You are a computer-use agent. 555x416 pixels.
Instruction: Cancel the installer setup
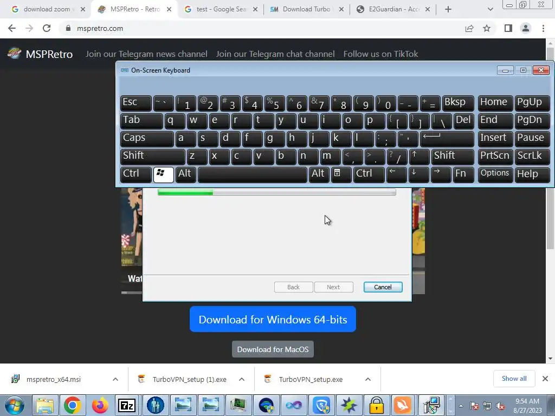tap(383, 287)
